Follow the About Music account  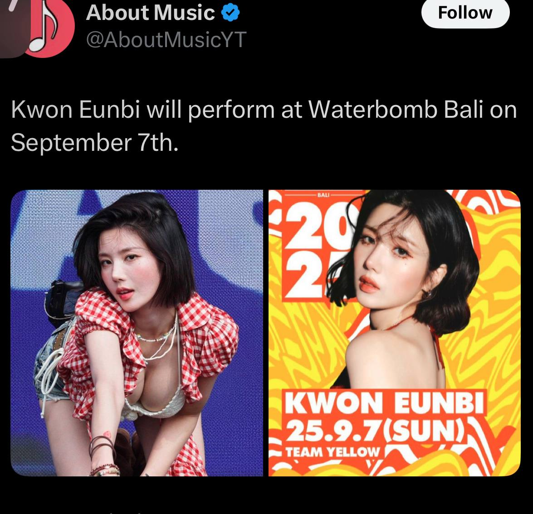(465, 13)
